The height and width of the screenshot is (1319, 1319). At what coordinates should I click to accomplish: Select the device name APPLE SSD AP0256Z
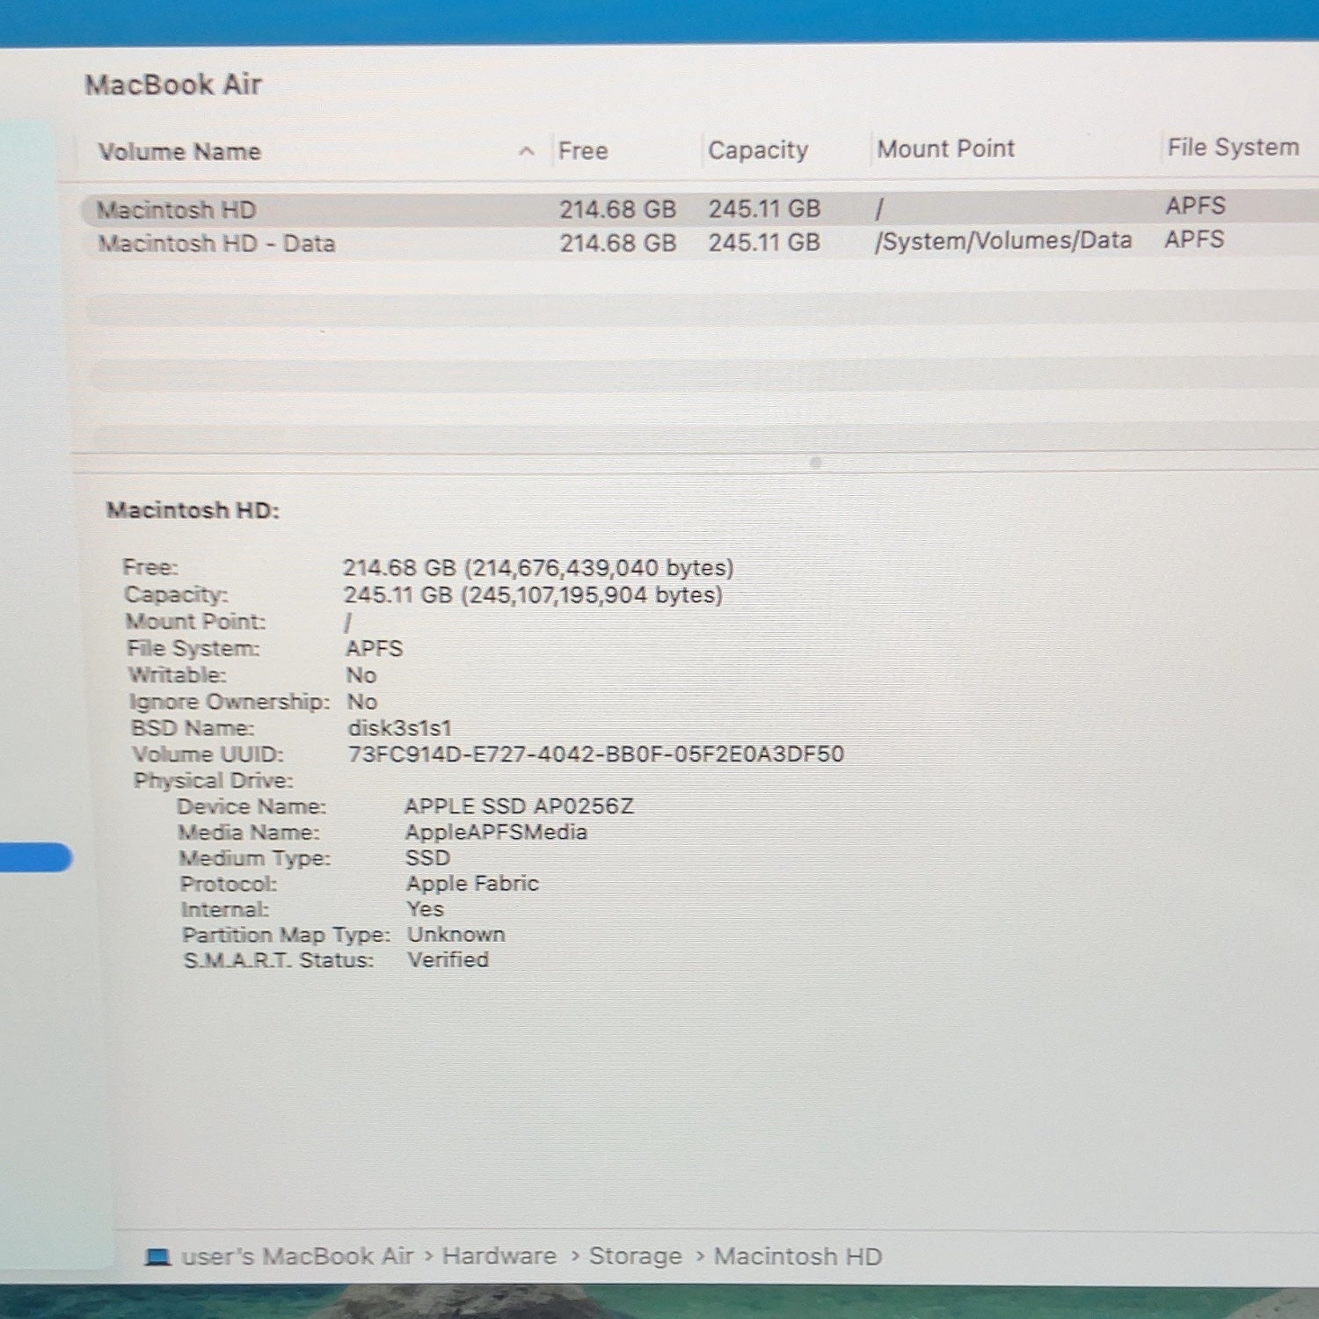pyautogui.click(x=519, y=806)
